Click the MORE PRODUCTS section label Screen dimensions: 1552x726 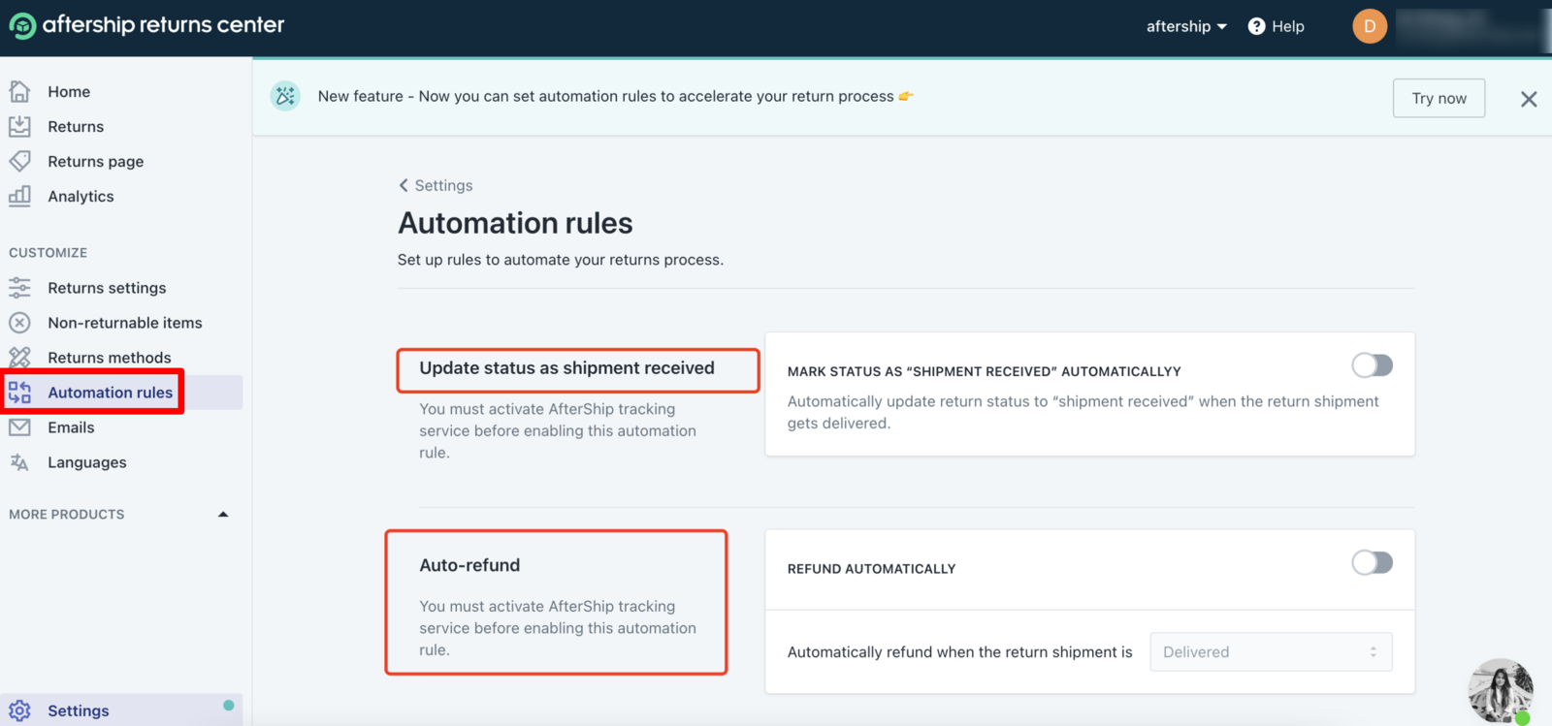tap(67, 515)
